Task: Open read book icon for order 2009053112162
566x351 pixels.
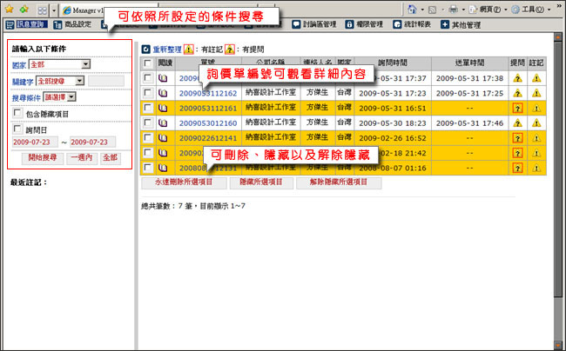Action: point(163,93)
